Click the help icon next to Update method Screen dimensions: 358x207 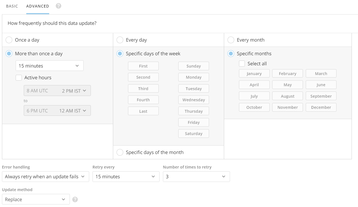coord(75,199)
